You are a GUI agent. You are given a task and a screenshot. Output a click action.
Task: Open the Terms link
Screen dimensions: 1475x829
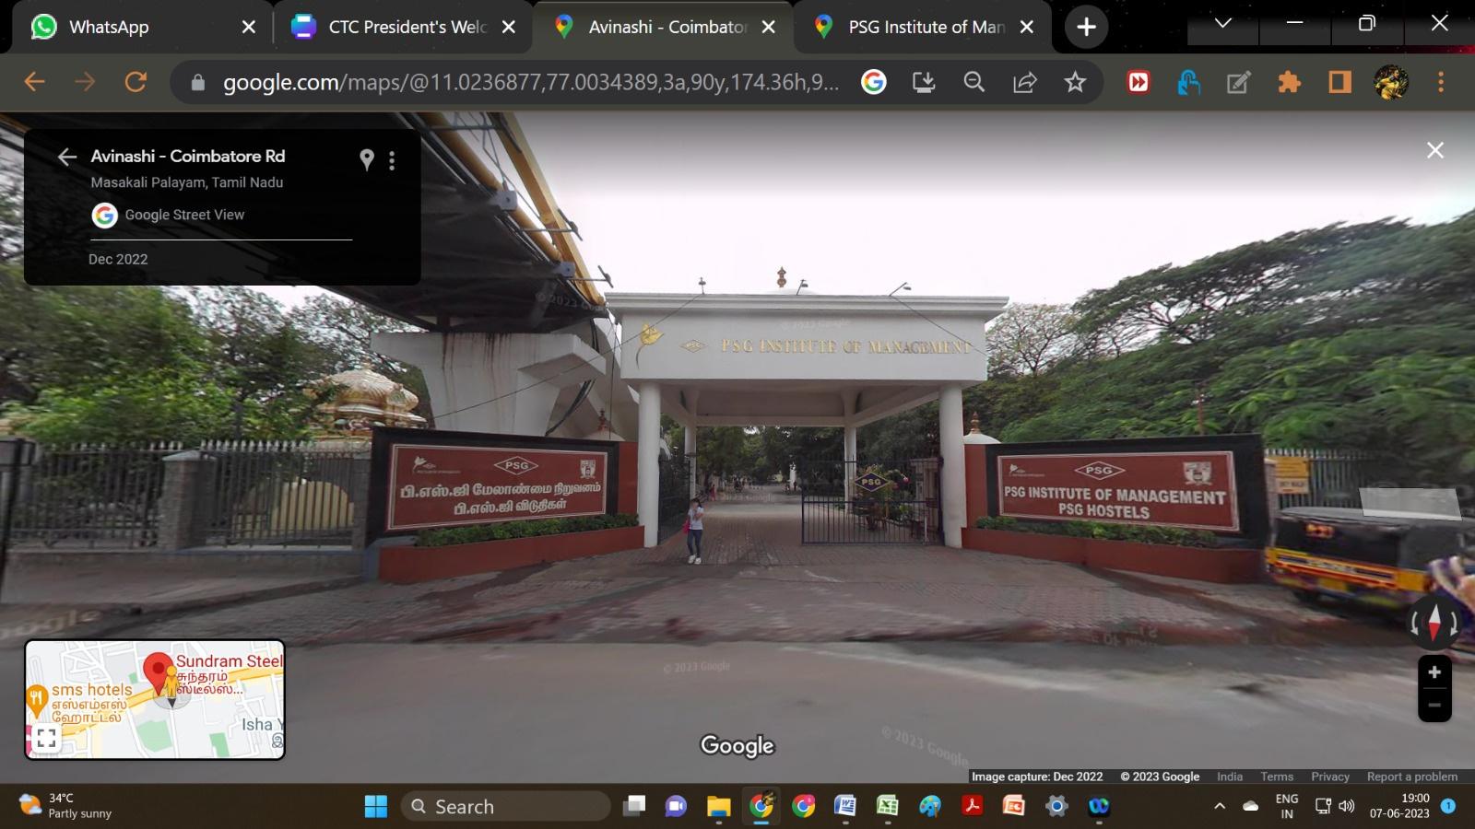[x=1277, y=776]
